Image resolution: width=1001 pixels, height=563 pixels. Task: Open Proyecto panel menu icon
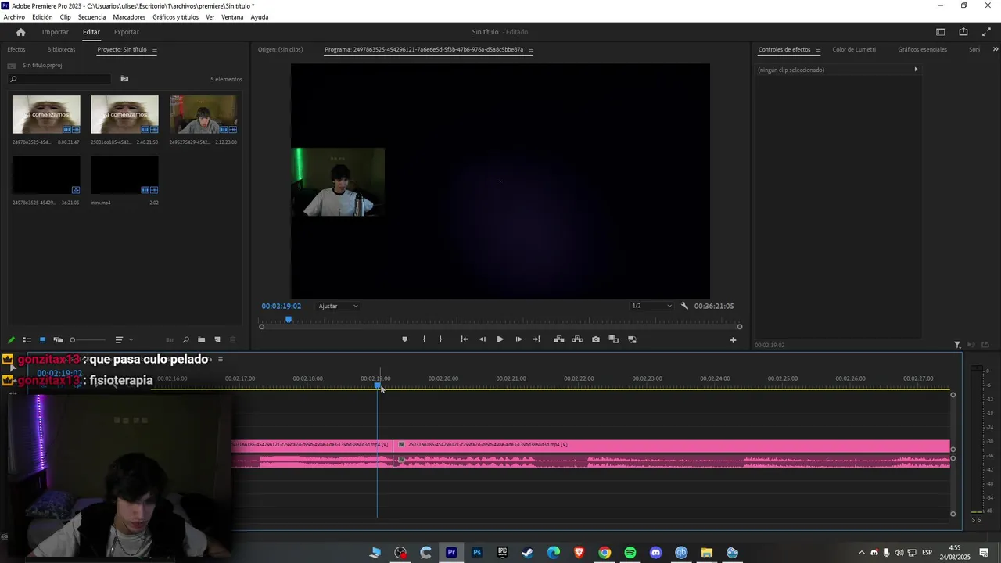154,50
